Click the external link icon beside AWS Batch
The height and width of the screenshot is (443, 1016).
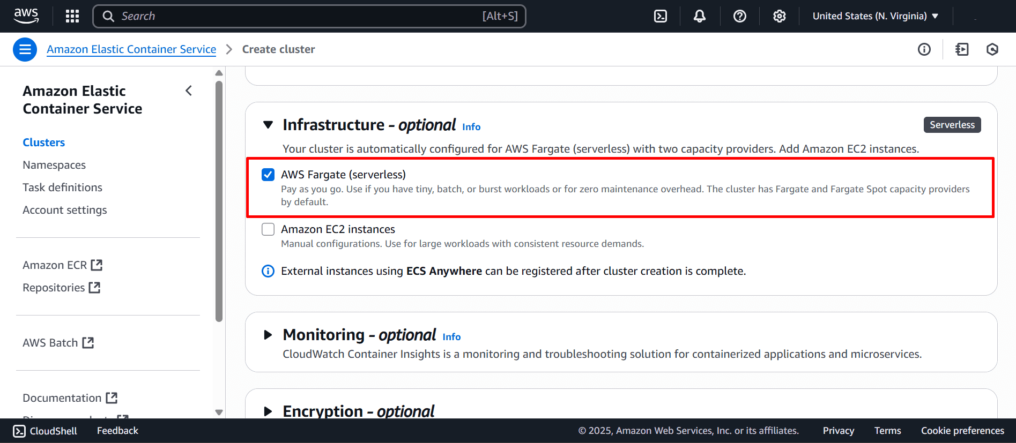click(88, 342)
